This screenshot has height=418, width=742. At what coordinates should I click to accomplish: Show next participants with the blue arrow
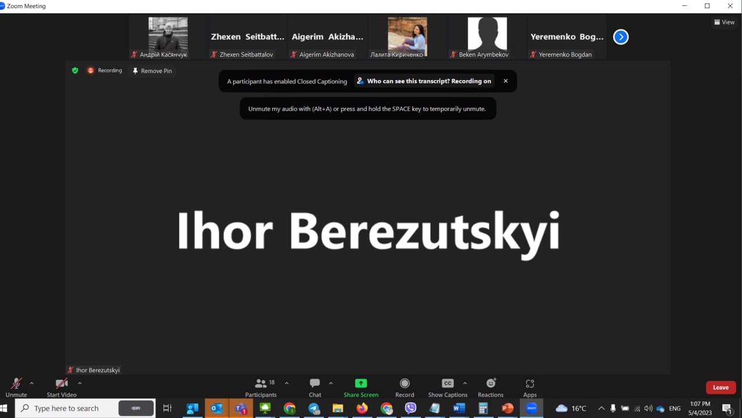click(621, 37)
